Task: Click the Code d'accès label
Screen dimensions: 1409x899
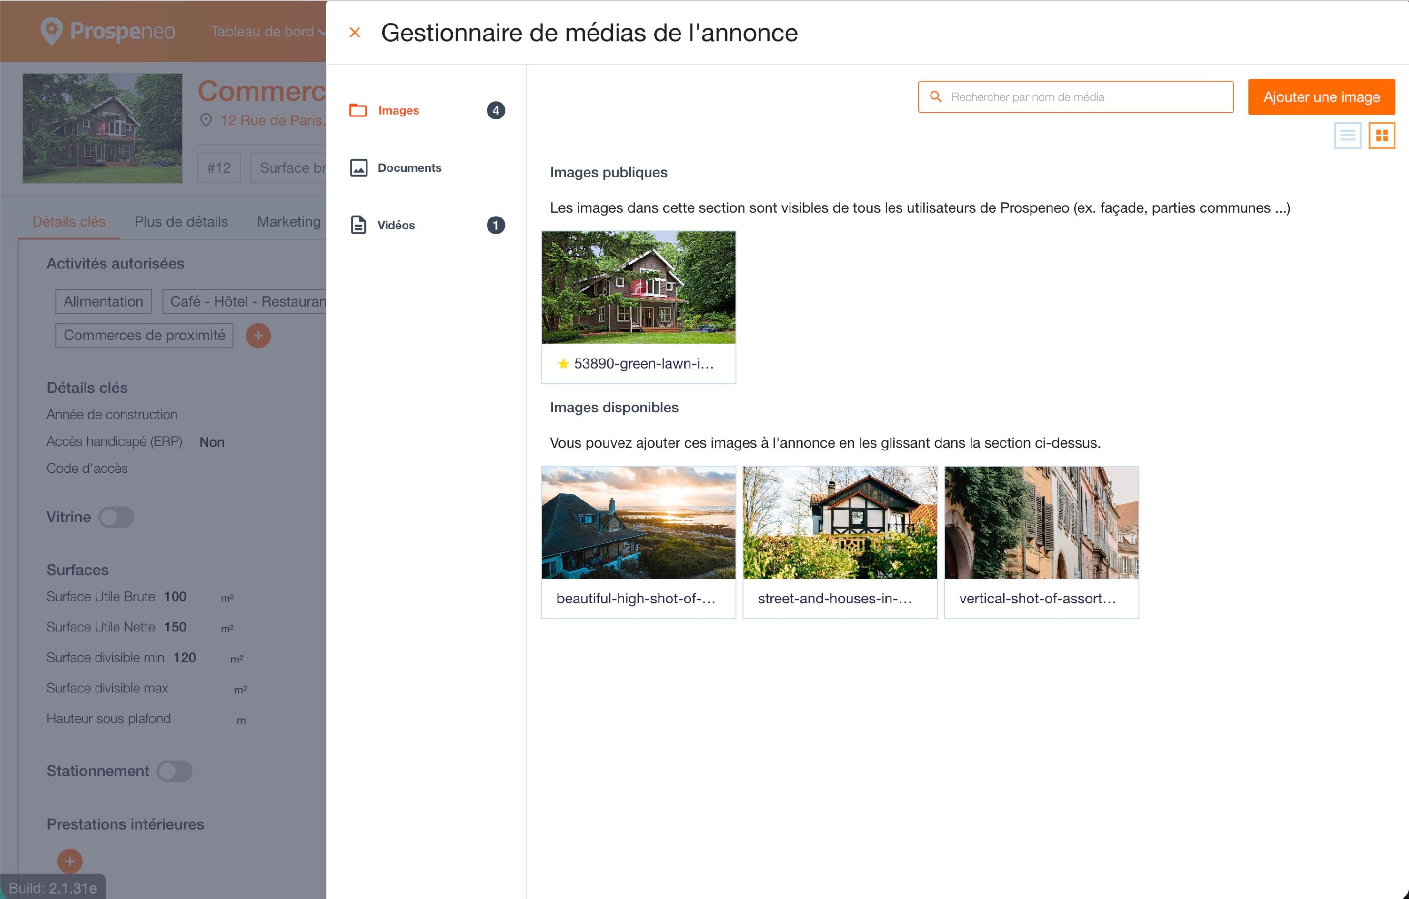Action: point(87,469)
